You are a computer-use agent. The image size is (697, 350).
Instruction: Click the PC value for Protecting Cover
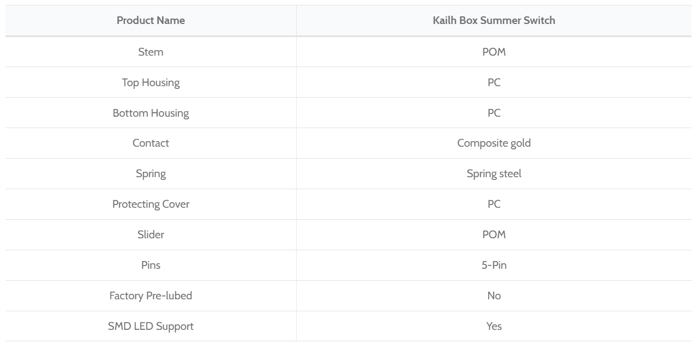click(x=494, y=204)
